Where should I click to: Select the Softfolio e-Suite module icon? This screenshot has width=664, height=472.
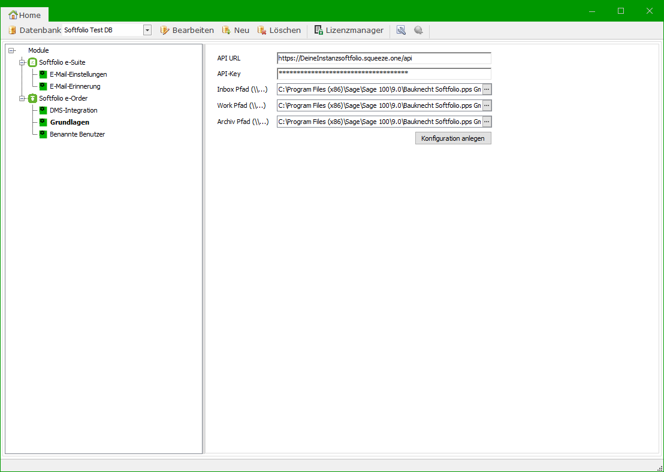pos(32,62)
